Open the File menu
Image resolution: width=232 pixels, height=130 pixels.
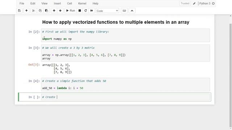22,3
